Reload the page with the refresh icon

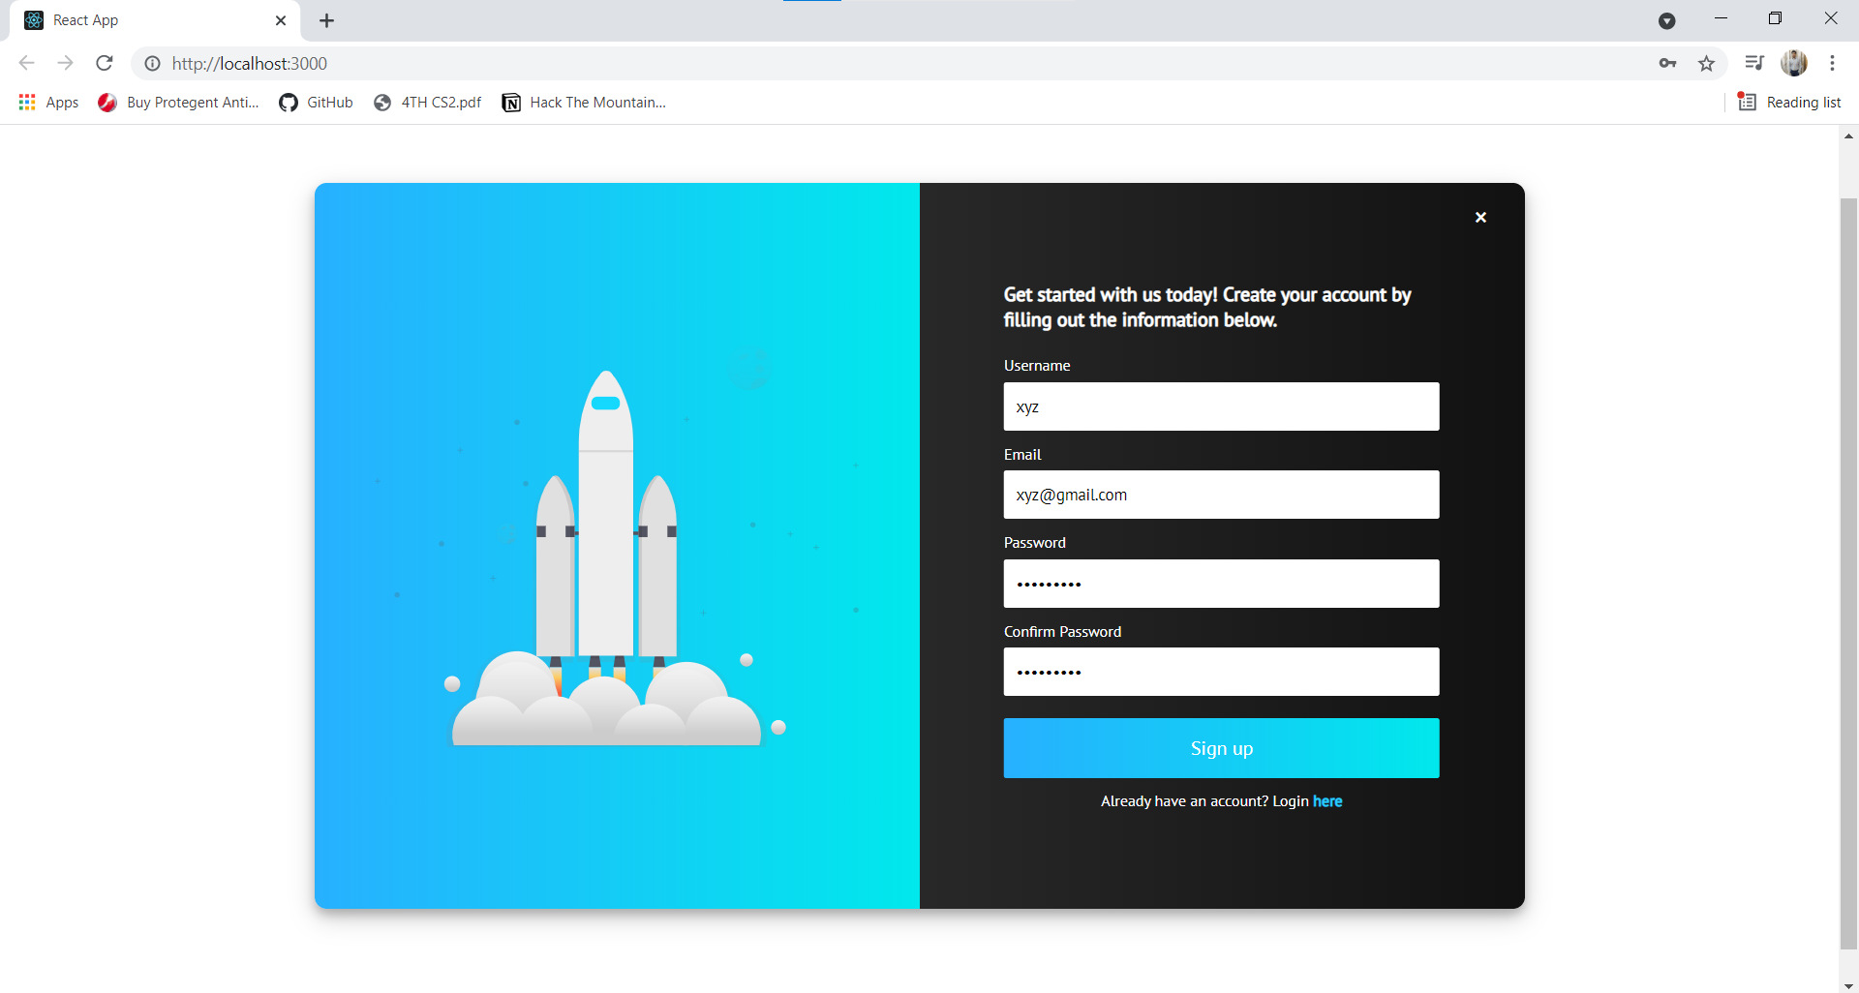pyautogui.click(x=105, y=63)
